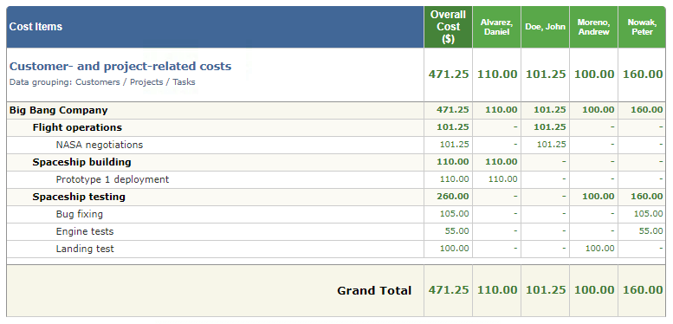Viewport: 673px width, 324px height.
Task: Select the Engine tests task row
Action: click(x=336, y=231)
